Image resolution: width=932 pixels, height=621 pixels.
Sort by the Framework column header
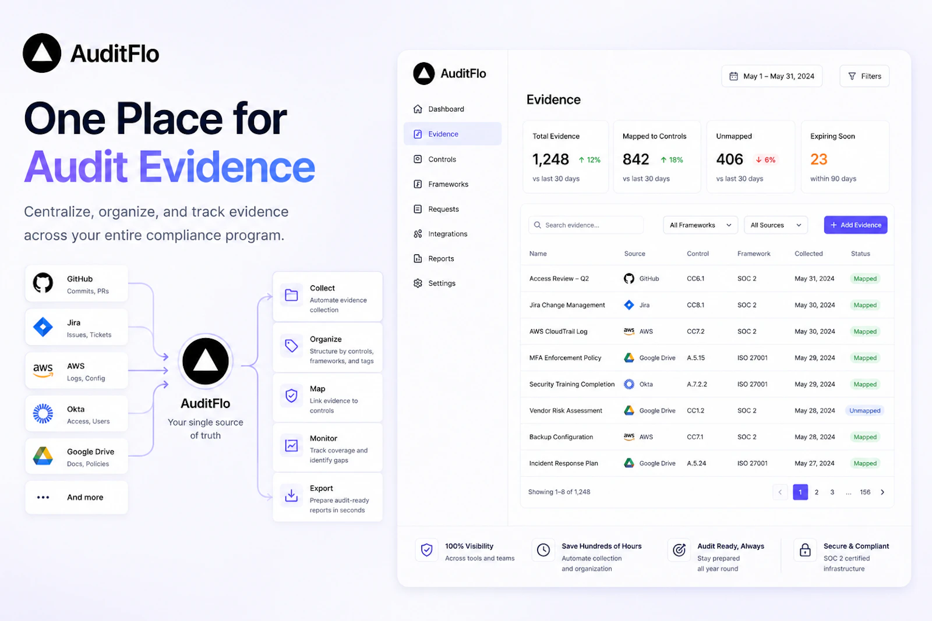click(754, 254)
